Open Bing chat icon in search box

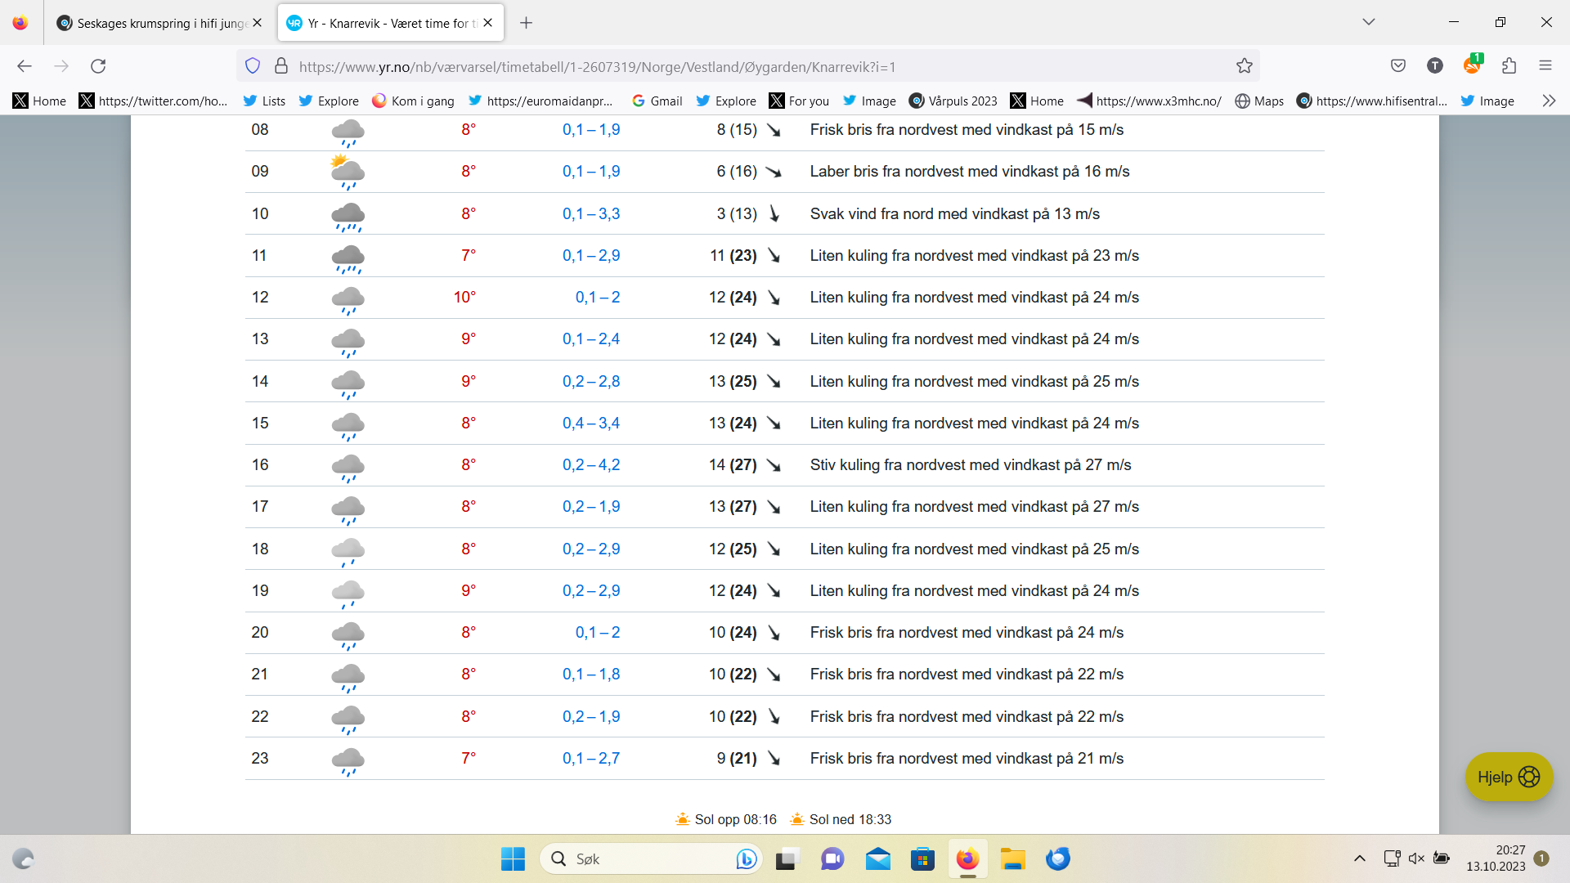tap(746, 858)
